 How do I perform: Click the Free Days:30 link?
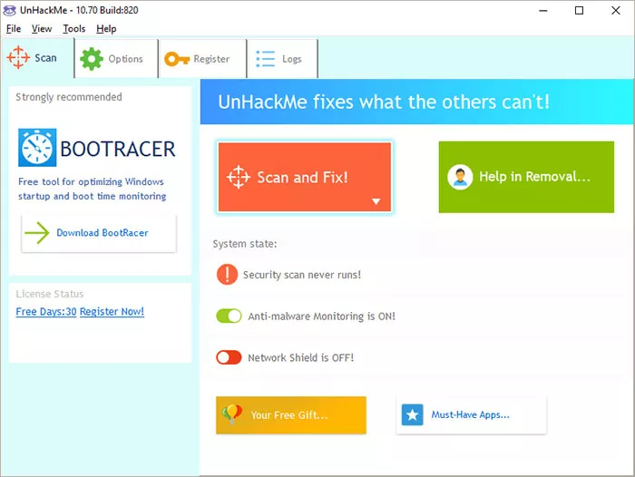point(46,311)
